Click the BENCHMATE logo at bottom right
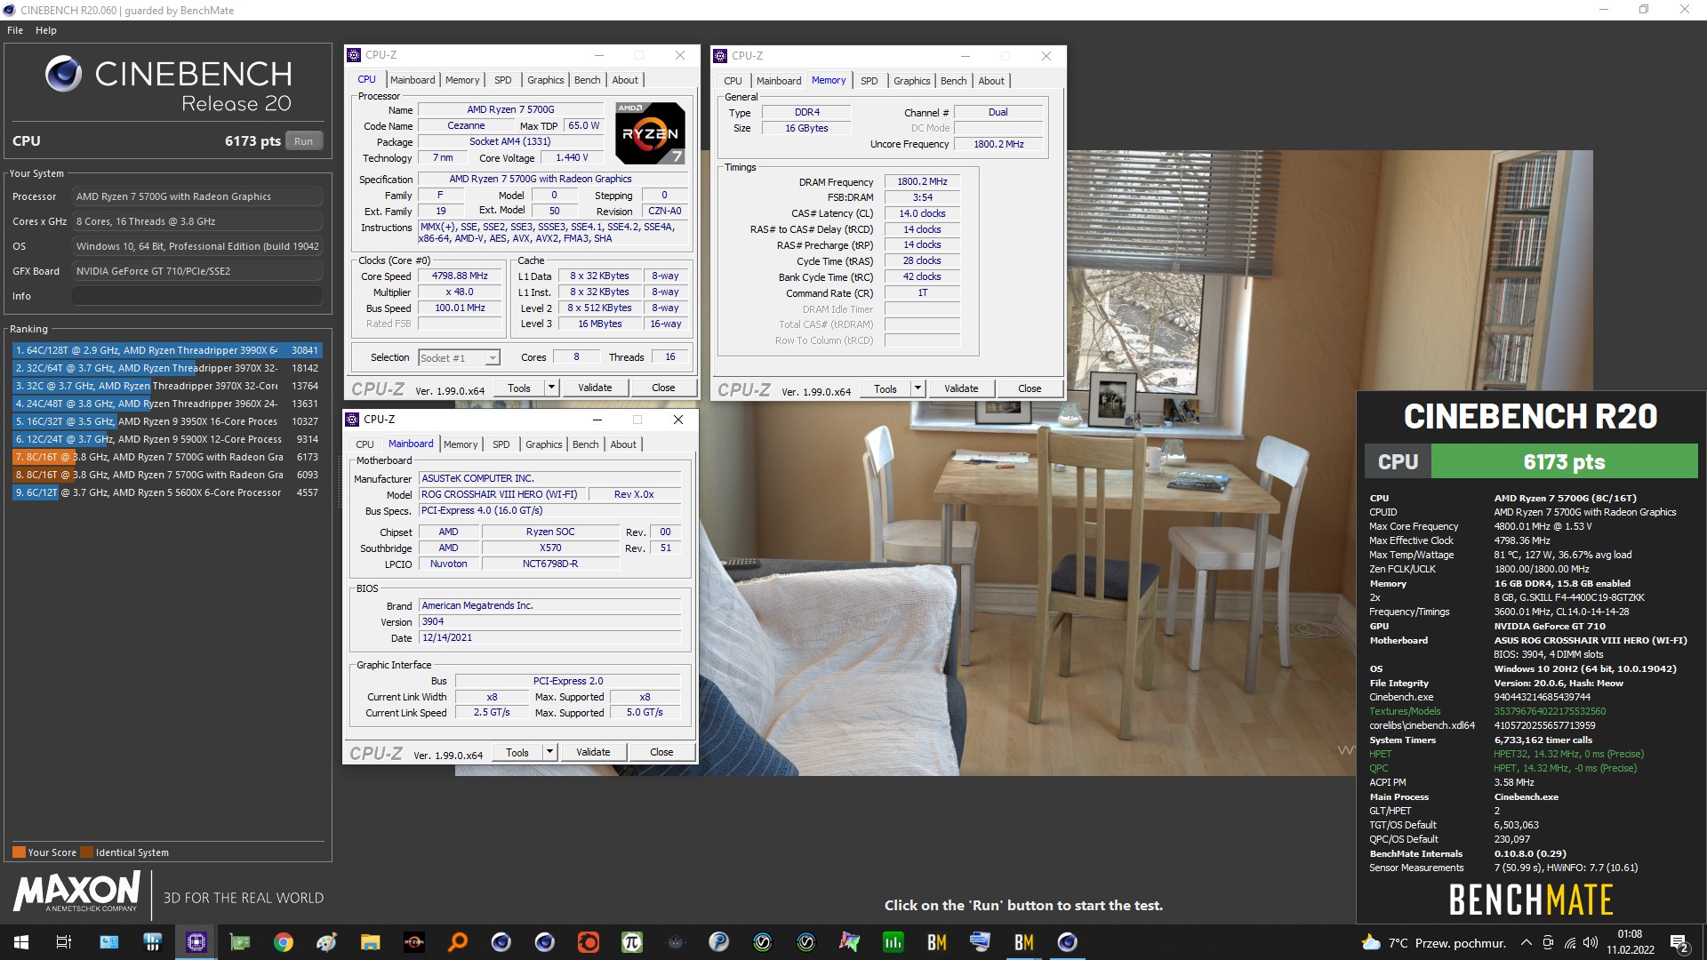This screenshot has height=960, width=1707. pos(1531,900)
